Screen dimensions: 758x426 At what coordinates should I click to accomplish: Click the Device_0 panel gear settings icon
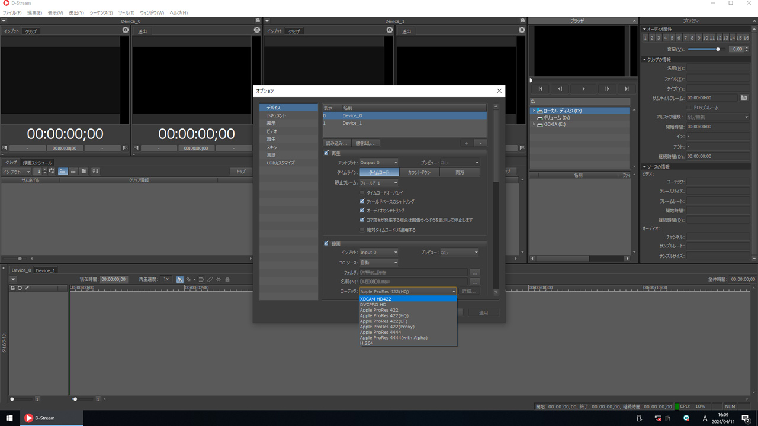click(125, 30)
